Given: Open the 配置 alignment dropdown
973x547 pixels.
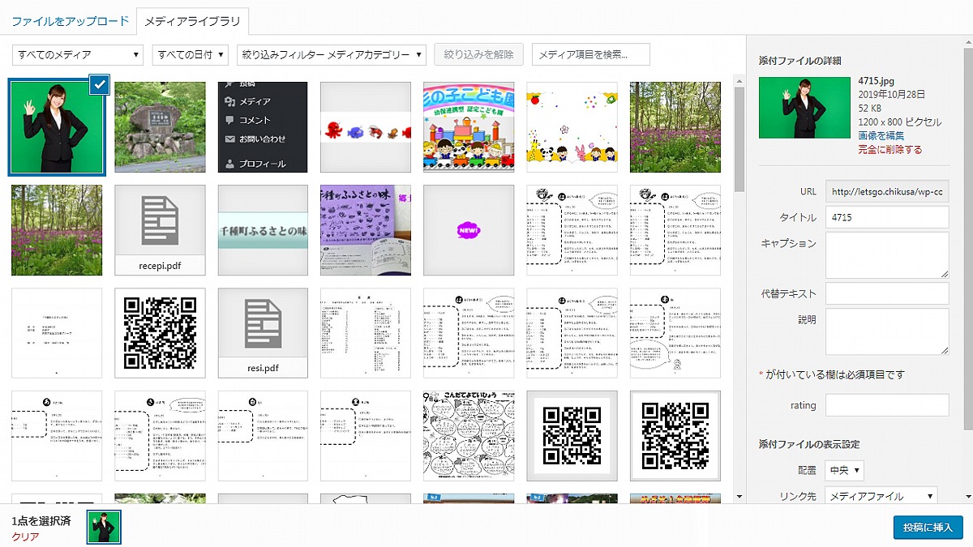Looking at the screenshot, I should (844, 470).
